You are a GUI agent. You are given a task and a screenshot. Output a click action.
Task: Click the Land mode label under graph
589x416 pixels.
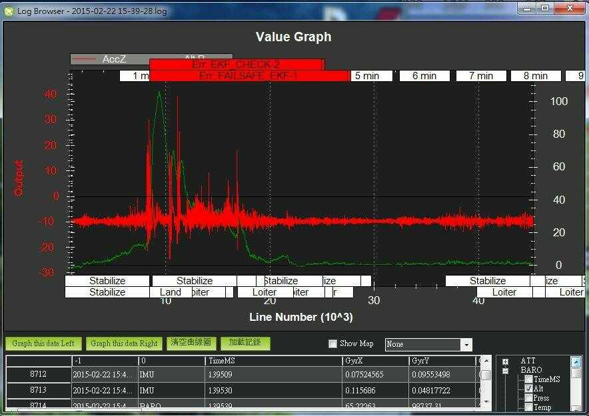pyautogui.click(x=171, y=292)
